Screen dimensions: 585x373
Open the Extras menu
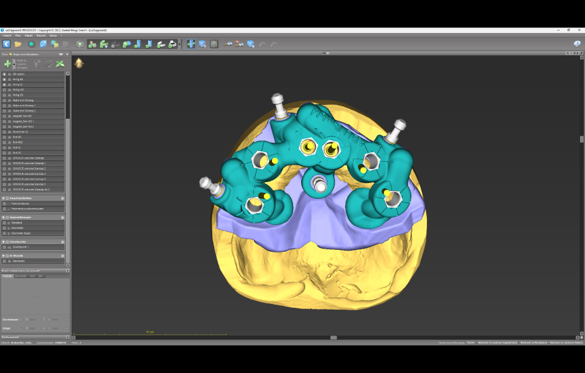(53, 35)
